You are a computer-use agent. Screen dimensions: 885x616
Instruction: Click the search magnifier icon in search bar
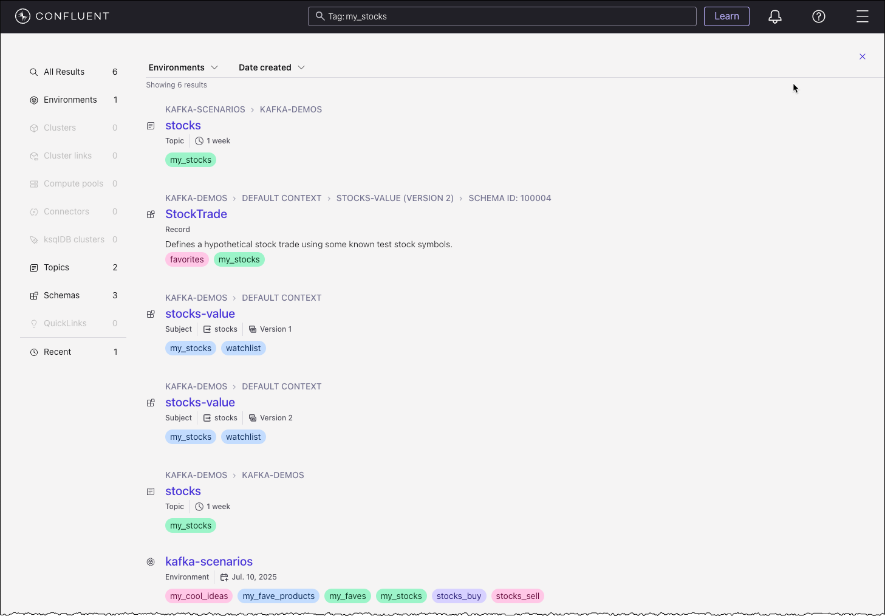coord(319,16)
